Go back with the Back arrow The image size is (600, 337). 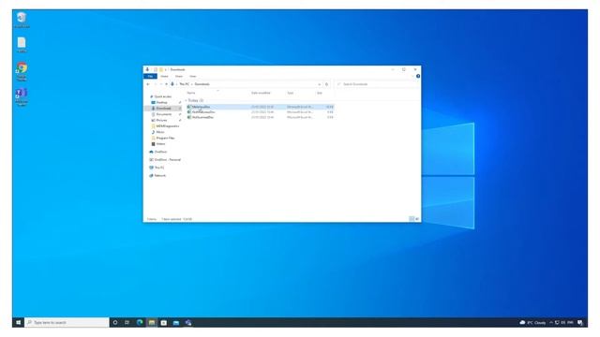tap(148, 84)
